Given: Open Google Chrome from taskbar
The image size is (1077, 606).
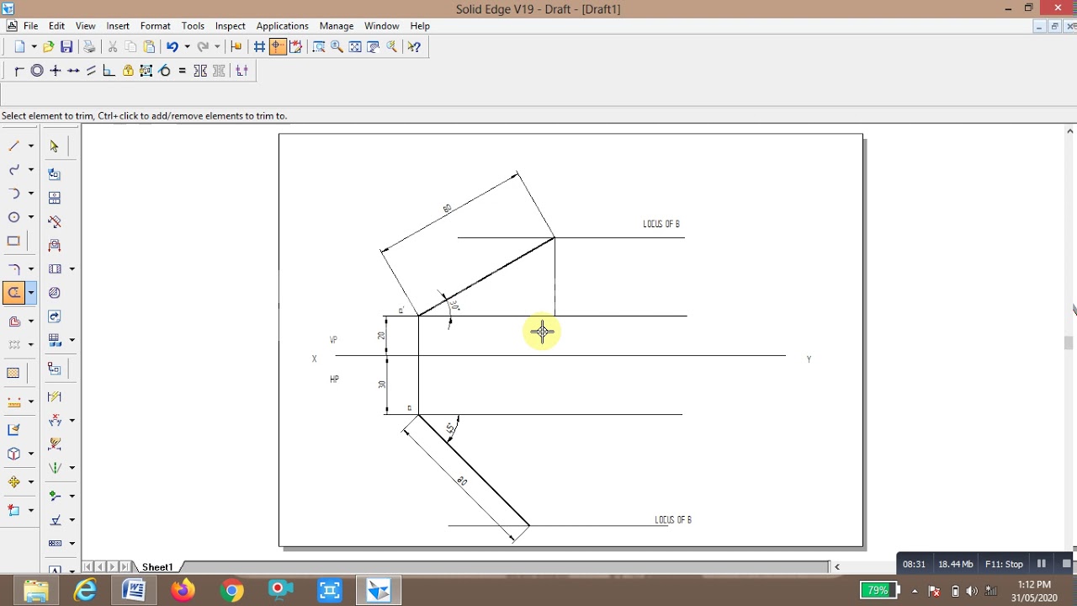Looking at the screenshot, I should (x=232, y=591).
